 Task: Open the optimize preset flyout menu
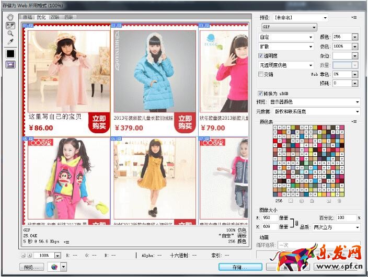pyautogui.click(x=354, y=18)
